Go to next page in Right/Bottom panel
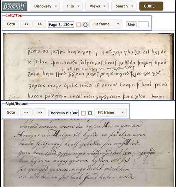Image resolution: width=176 pixels, height=187 pixels. point(40,112)
